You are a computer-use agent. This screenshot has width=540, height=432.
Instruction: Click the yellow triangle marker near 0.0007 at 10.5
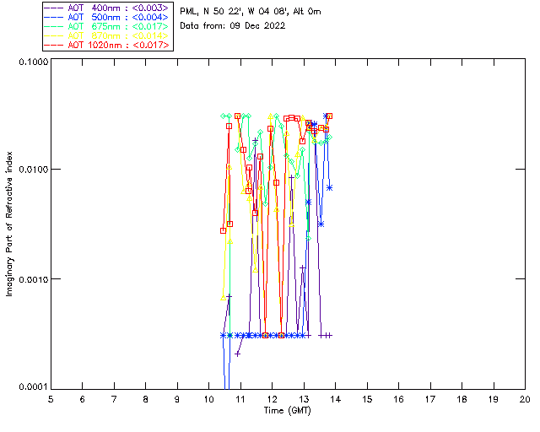[x=223, y=298]
